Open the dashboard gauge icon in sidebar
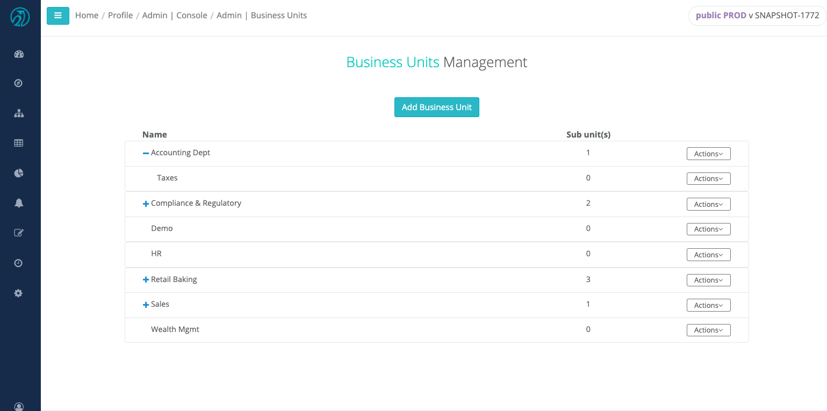Image resolution: width=827 pixels, height=411 pixels. click(x=19, y=54)
